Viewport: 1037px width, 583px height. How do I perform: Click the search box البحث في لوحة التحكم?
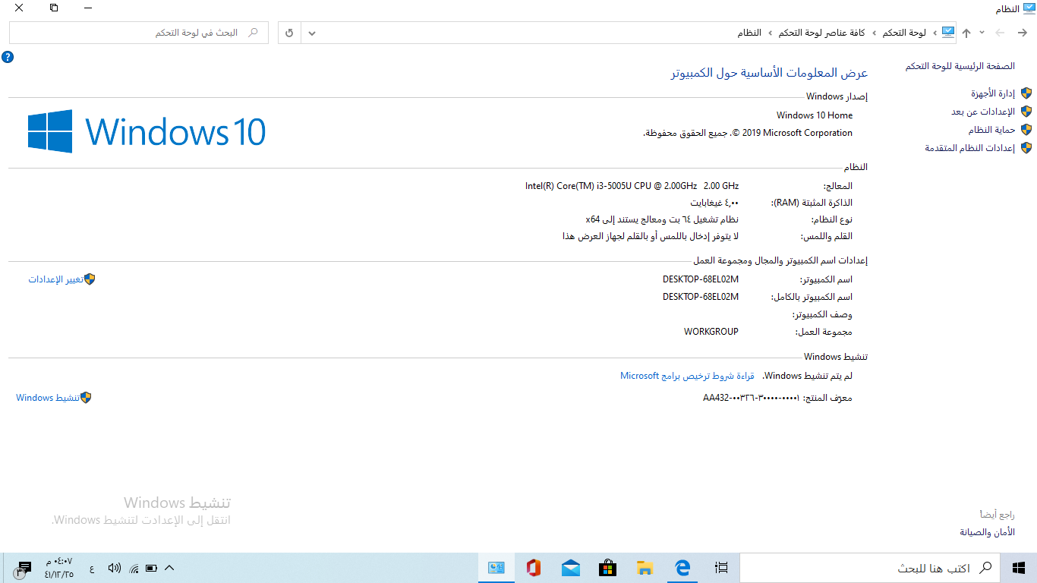point(139,33)
